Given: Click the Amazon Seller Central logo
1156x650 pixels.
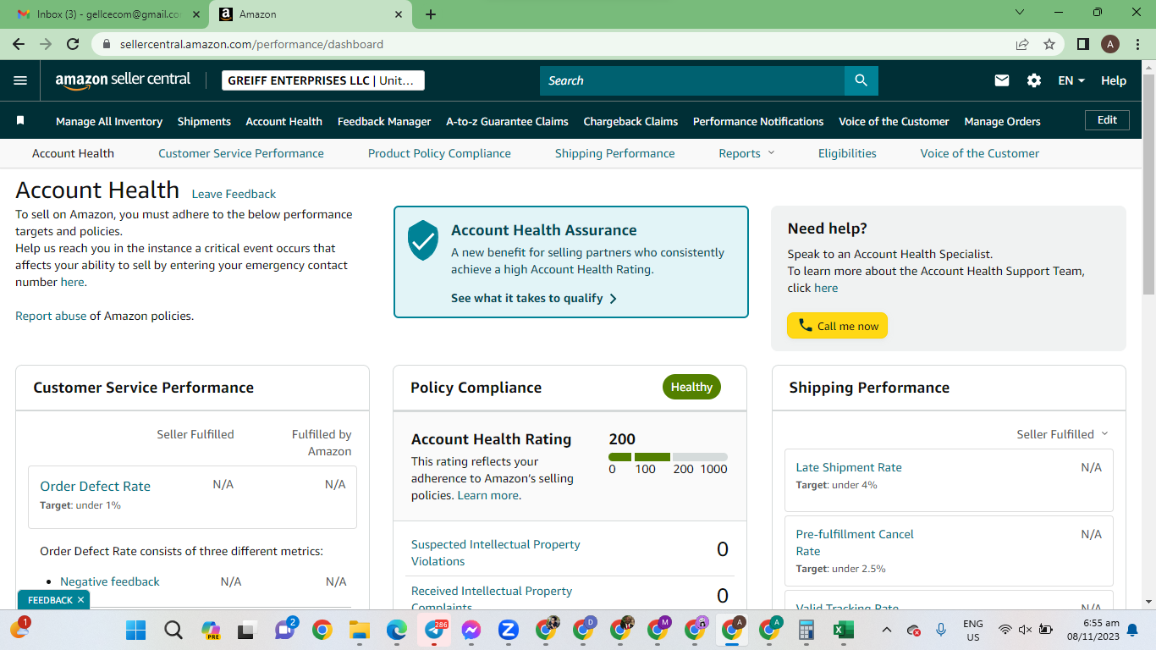Looking at the screenshot, I should click(123, 80).
